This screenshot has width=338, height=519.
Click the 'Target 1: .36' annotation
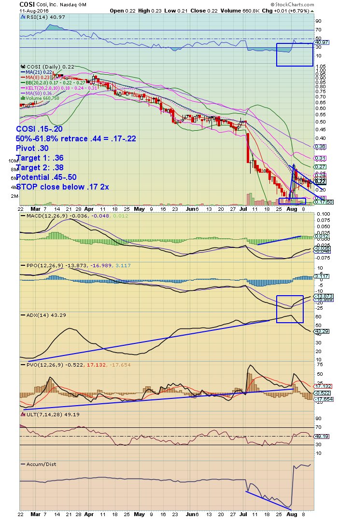pos(40,158)
